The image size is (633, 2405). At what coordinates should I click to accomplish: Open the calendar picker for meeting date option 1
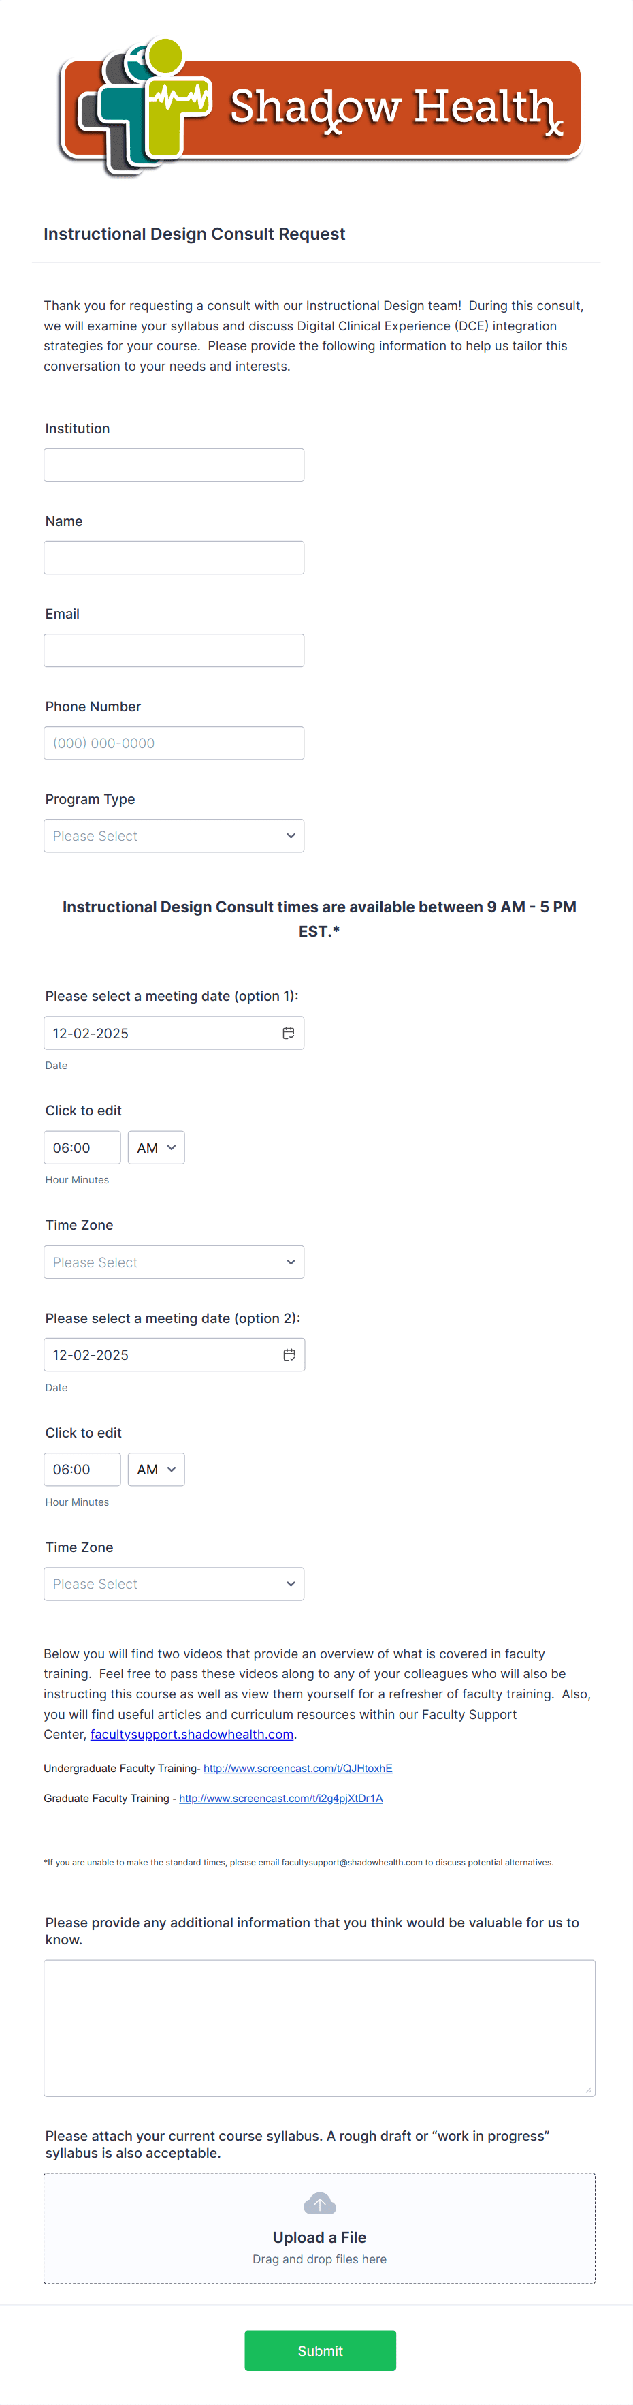(289, 1033)
